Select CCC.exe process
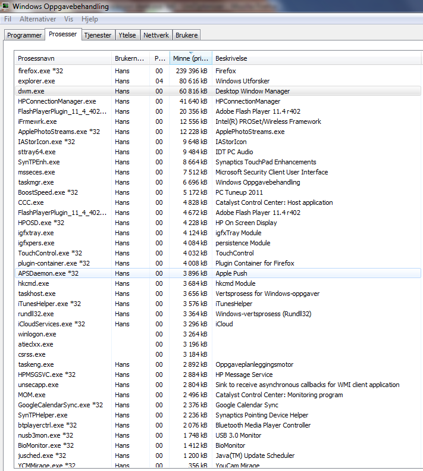This screenshot has width=423, height=471. tap(218, 202)
